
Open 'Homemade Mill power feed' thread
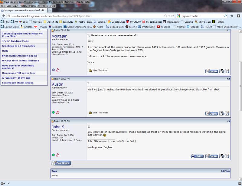coord(19,73)
